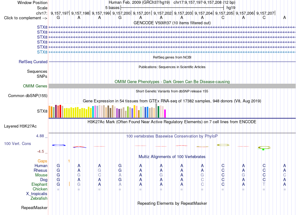The width and height of the screenshot is (296, 215).
Task: Open 'Multiz Alignments of 100 Vertebrates' title
Action: [x=172, y=157]
